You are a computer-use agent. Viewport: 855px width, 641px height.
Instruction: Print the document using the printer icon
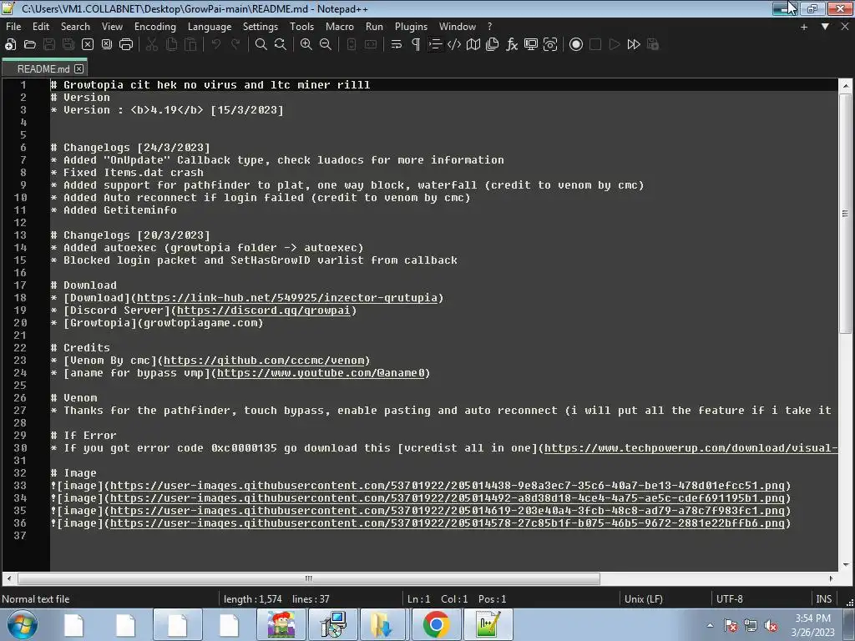[126, 45]
